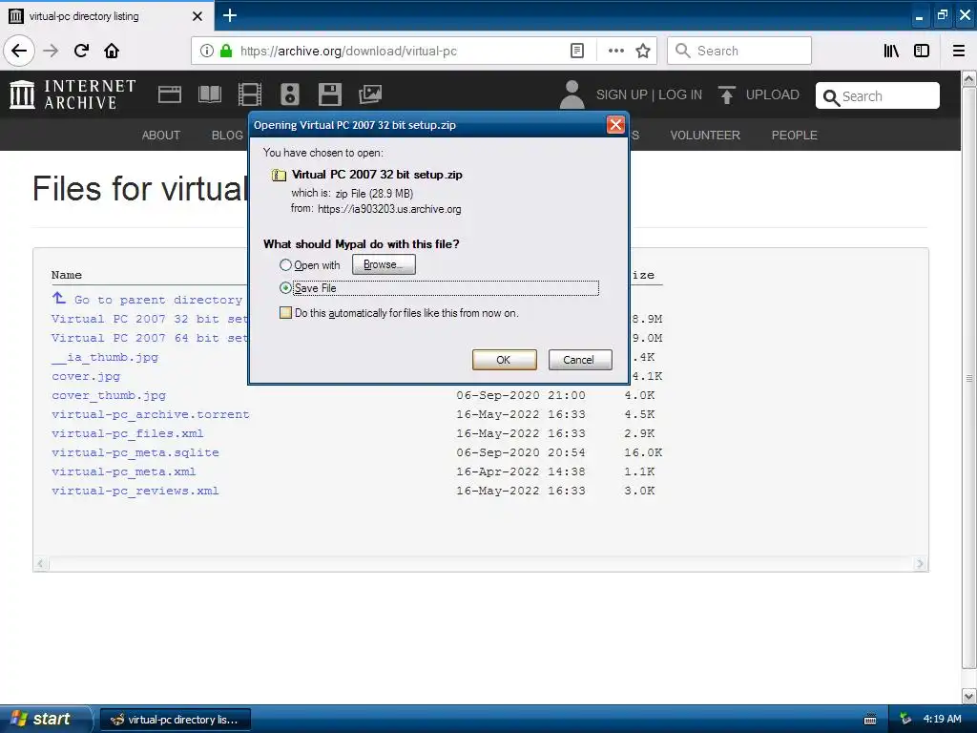Click the green padlock security icon
The image size is (977, 733).
tap(226, 51)
